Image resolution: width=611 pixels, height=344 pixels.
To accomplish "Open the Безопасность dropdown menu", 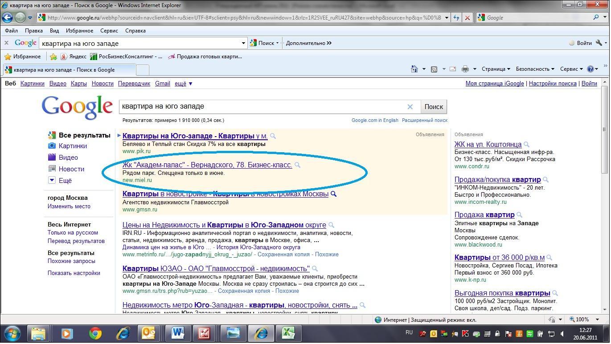I will coord(535,69).
